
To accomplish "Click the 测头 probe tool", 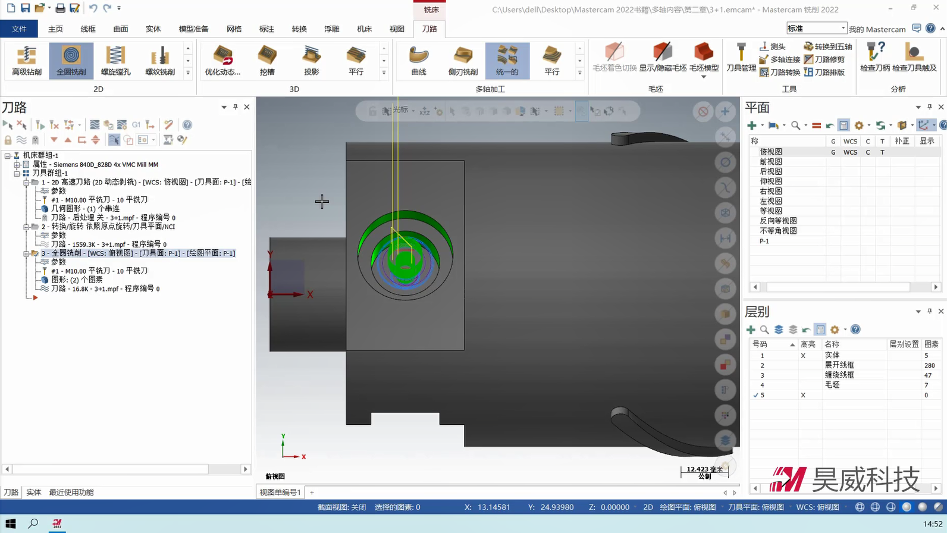I will coord(773,46).
